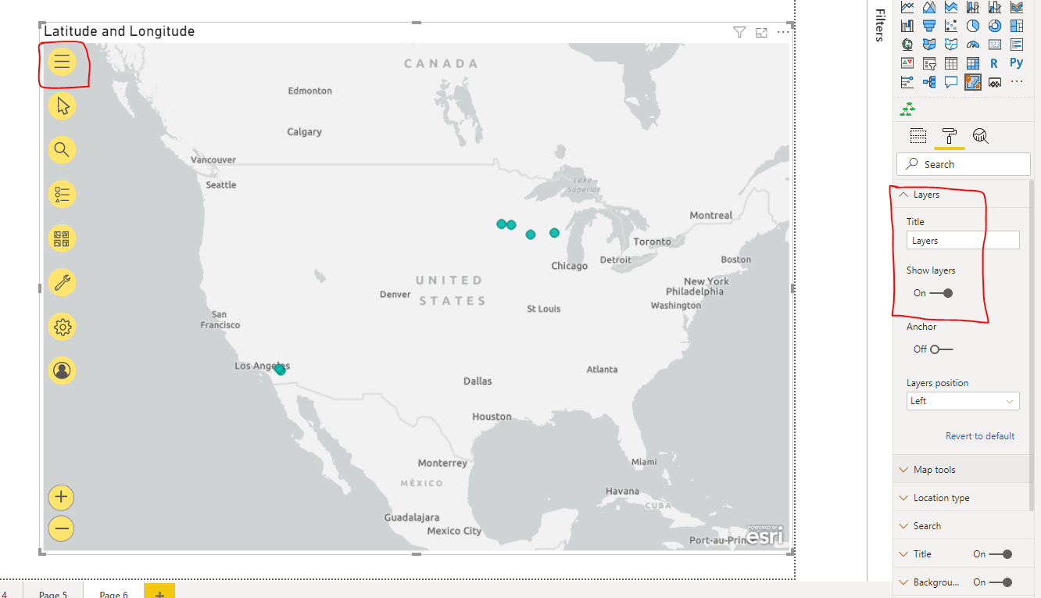Open the ArcGIS account profile icon
Screen dimensions: 1041x598
tap(63, 370)
